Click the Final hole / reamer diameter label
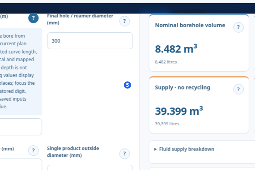 click(80, 19)
